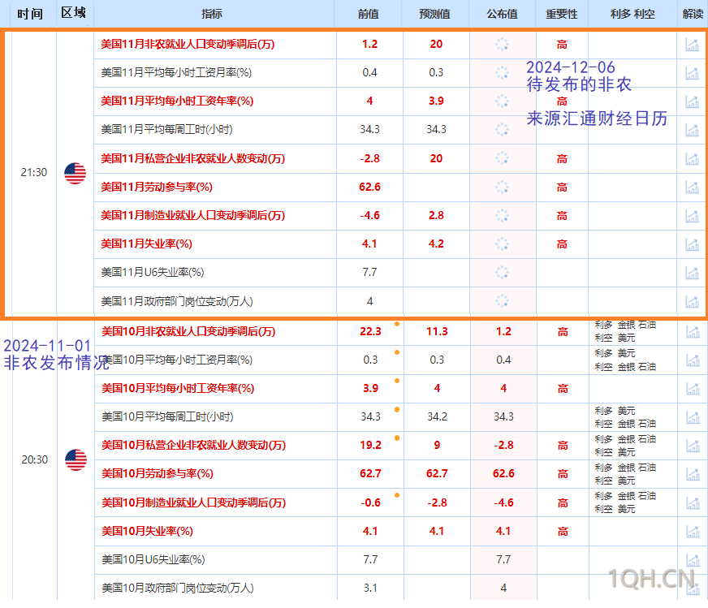Open chart icon for 美国10月平均每周工时
708x608 pixels.
[693, 417]
